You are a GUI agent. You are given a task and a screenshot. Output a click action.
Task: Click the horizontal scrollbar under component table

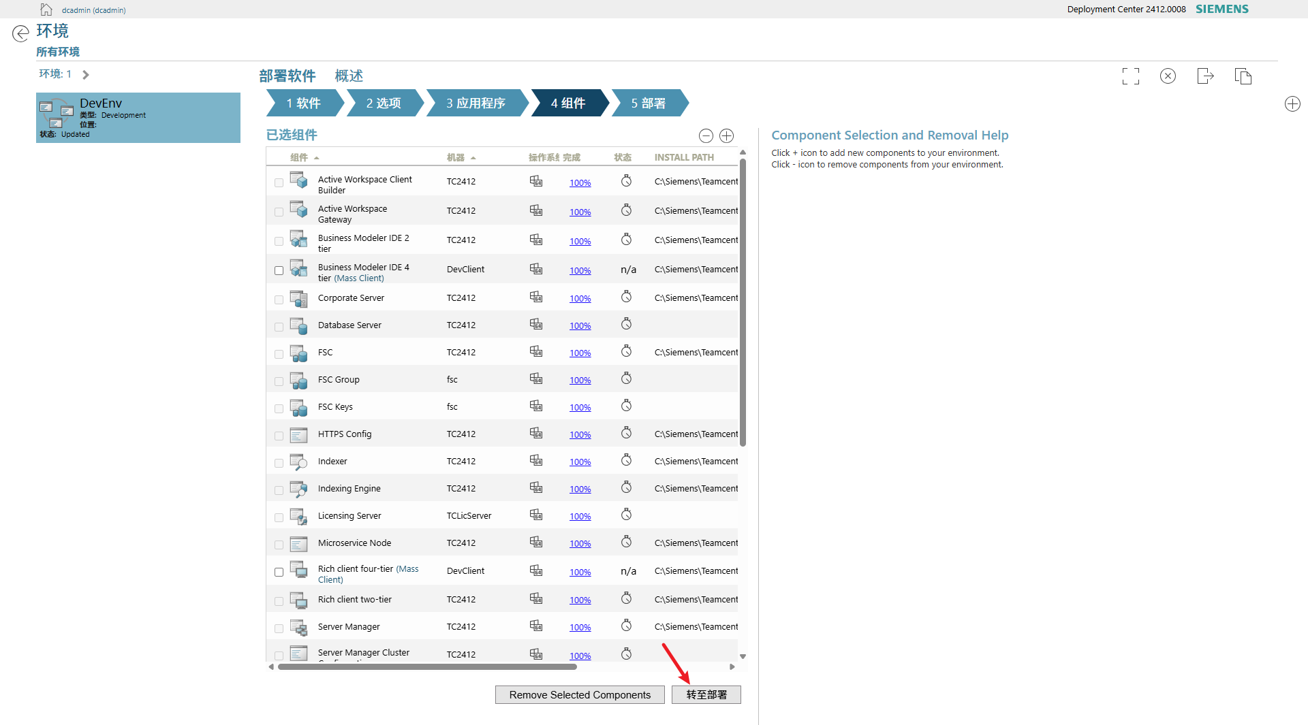427,667
